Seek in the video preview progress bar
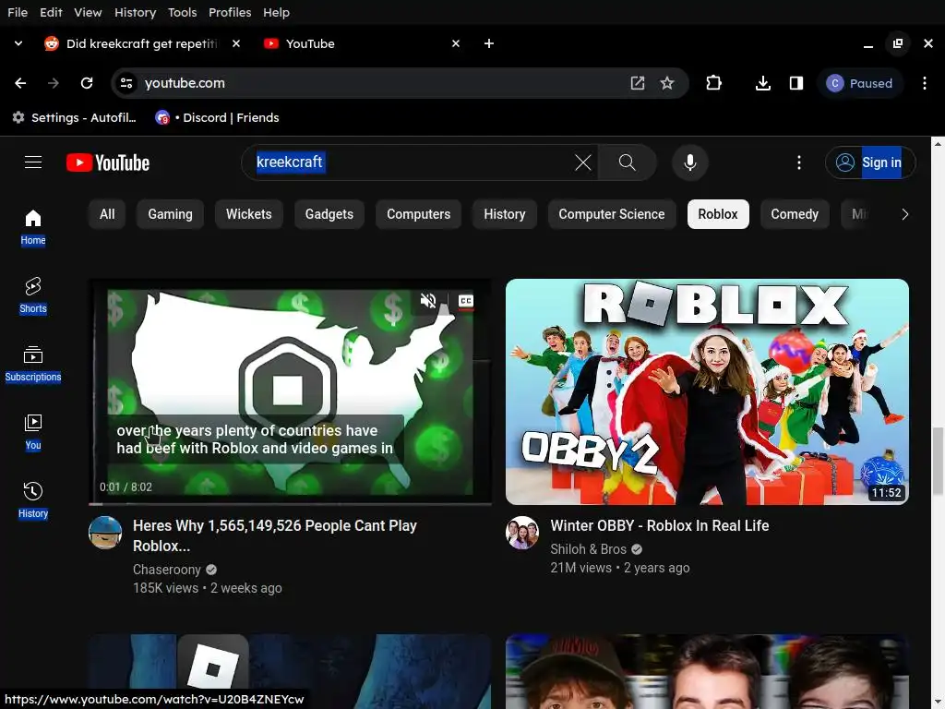The height and width of the screenshot is (709, 945). pos(290,503)
